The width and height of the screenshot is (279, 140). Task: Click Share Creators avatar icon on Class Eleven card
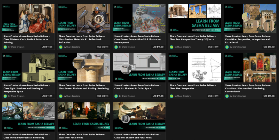coord(116,47)
